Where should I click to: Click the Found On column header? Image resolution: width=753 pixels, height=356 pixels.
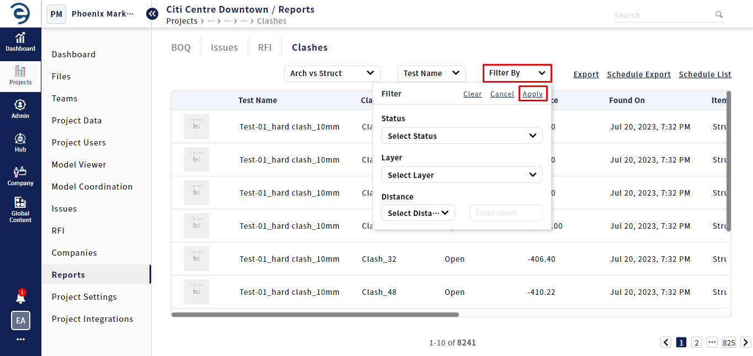[627, 100]
